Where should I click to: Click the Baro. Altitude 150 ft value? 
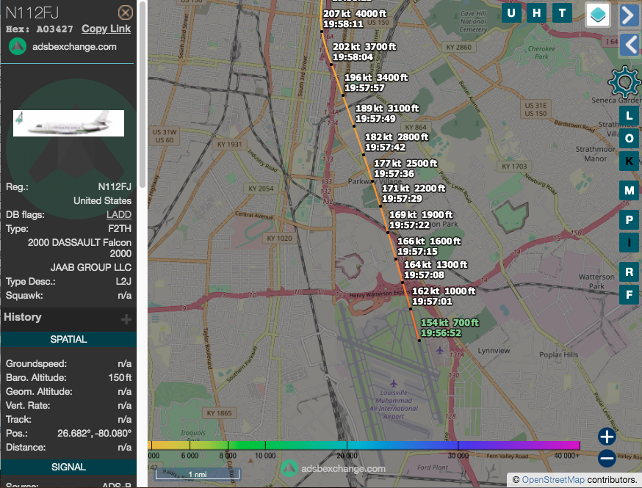pos(120,377)
